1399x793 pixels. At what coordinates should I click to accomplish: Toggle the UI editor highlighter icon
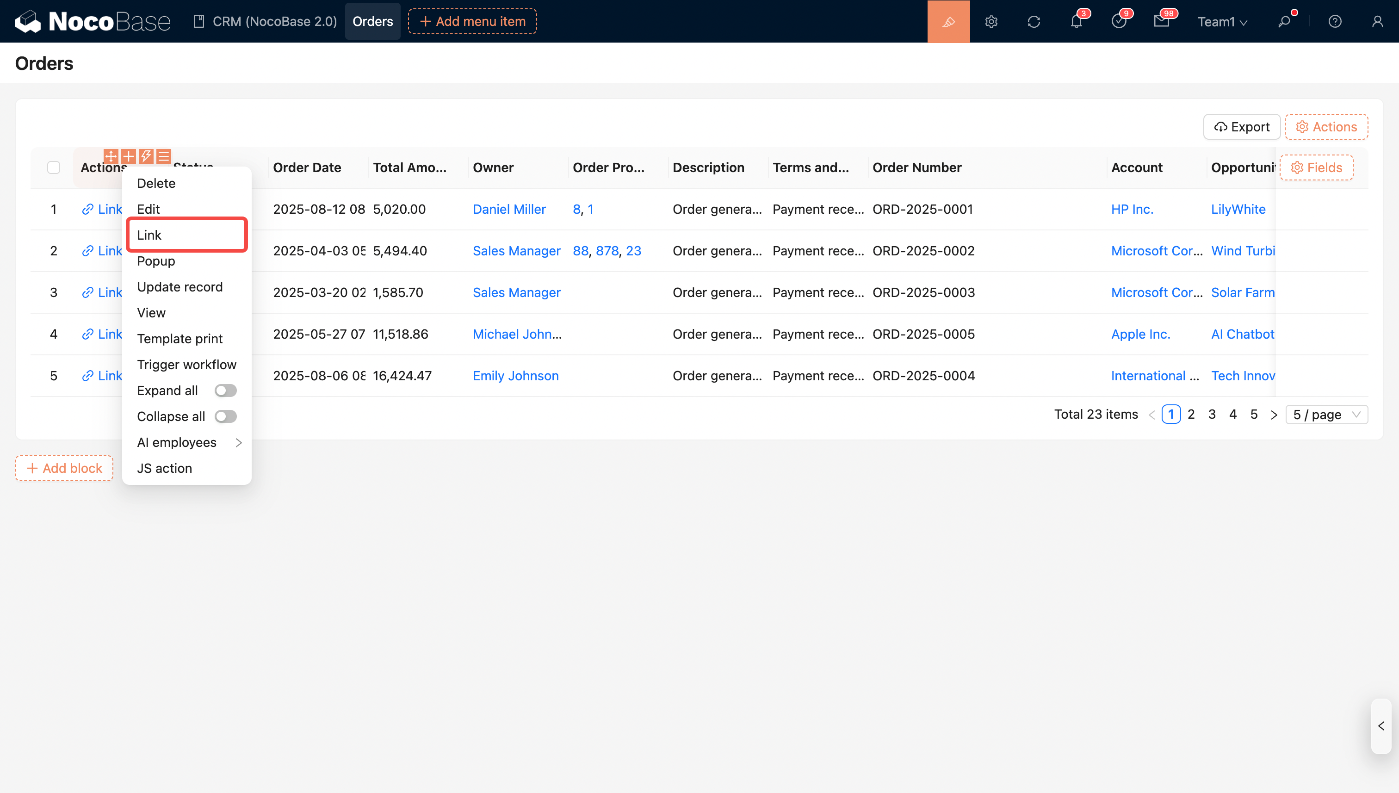click(948, 21)
